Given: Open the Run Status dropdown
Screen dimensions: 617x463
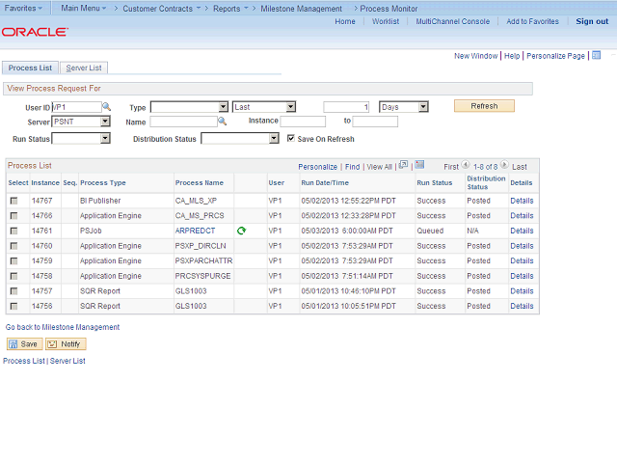Looking at the screenshot, I should (105, 139).
